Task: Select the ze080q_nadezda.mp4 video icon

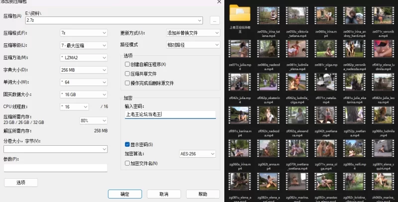Action: pyautogui.click(x=268, y=49)
